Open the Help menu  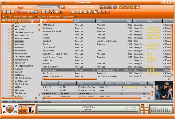[32, 7]
